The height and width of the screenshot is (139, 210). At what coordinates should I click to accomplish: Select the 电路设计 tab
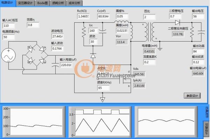[x=8, y=3]
